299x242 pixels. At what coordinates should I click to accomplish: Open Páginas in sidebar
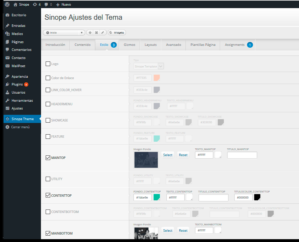pyautogui.click(x=18, y=42)
